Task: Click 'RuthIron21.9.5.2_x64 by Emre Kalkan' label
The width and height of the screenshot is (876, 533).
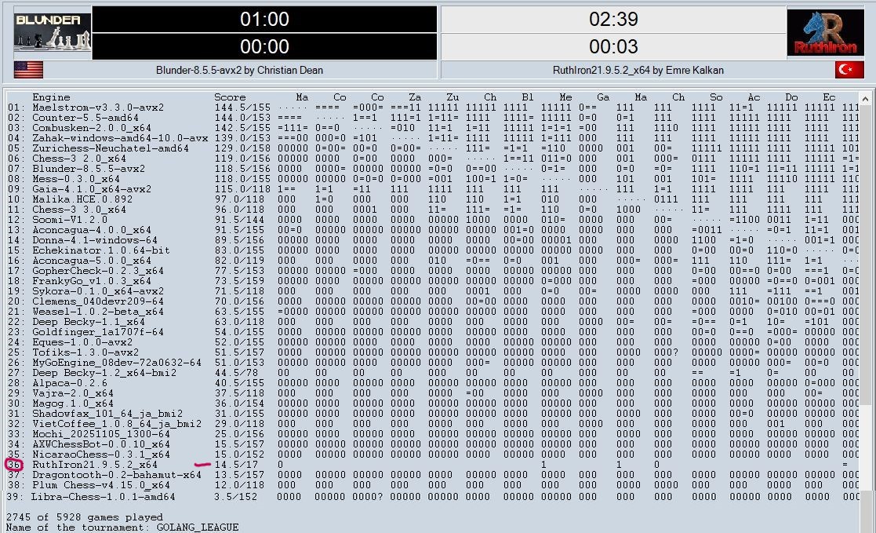Action: click(x=638, y=70)
